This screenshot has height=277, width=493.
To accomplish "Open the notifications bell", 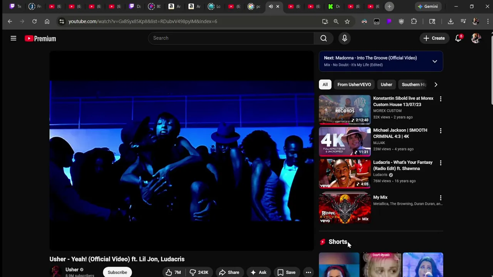I will [x=458, y=38].
